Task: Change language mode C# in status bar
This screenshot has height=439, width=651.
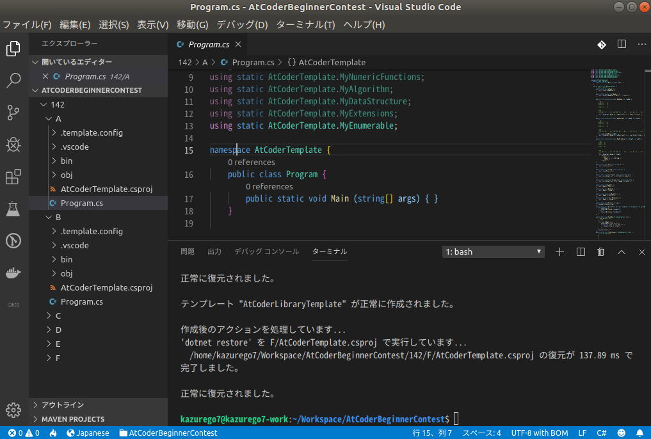Action: click(602, 433)
